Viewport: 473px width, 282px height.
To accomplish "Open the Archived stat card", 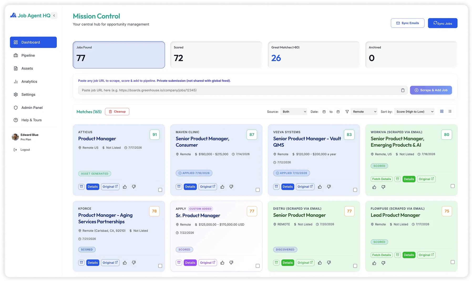I will tap(411, 55).
